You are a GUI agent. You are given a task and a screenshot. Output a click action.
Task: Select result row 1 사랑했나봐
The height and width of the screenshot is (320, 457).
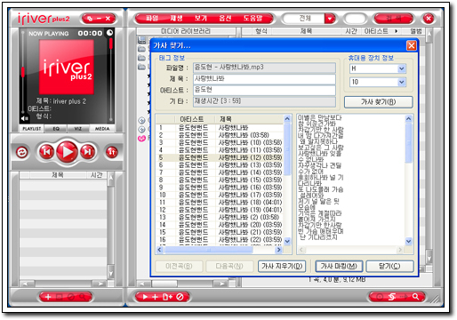[x=220, y=128]
